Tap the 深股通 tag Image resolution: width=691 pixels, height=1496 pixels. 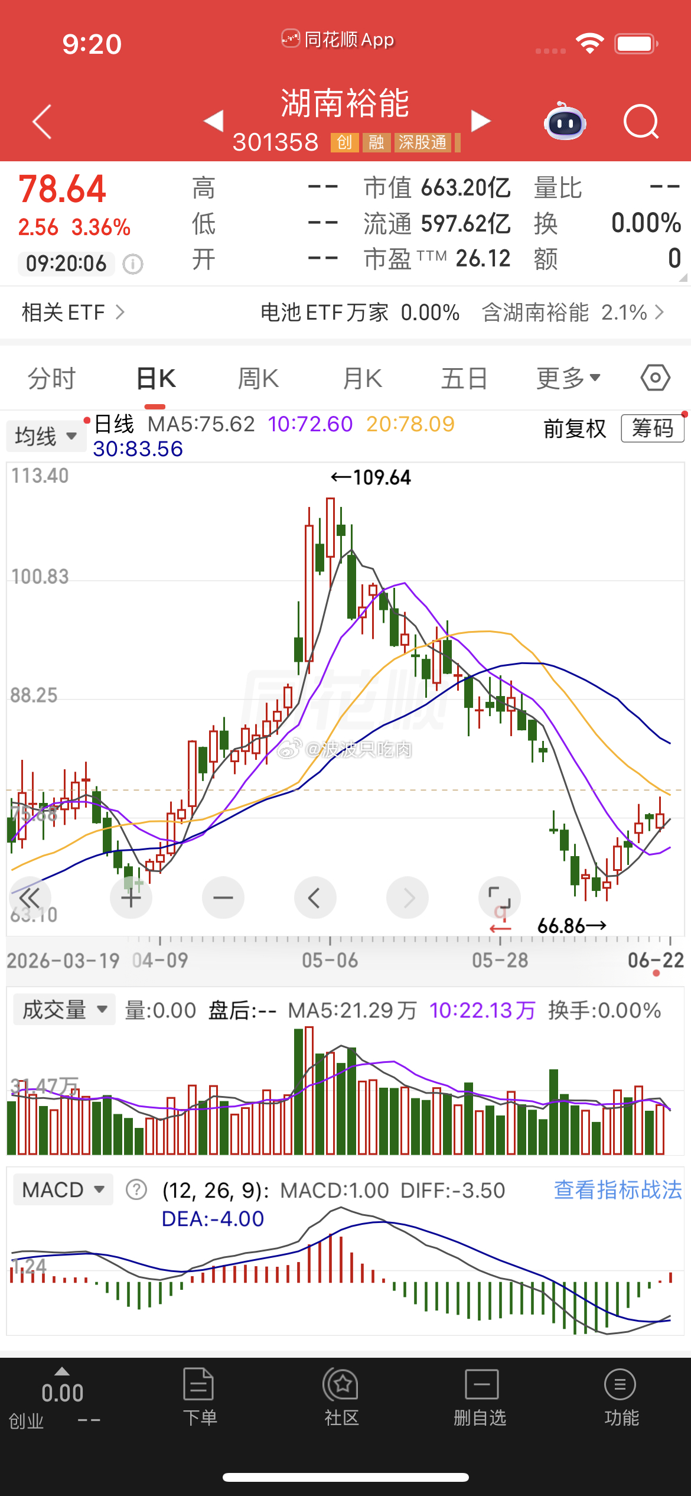(x=422, y=142)
